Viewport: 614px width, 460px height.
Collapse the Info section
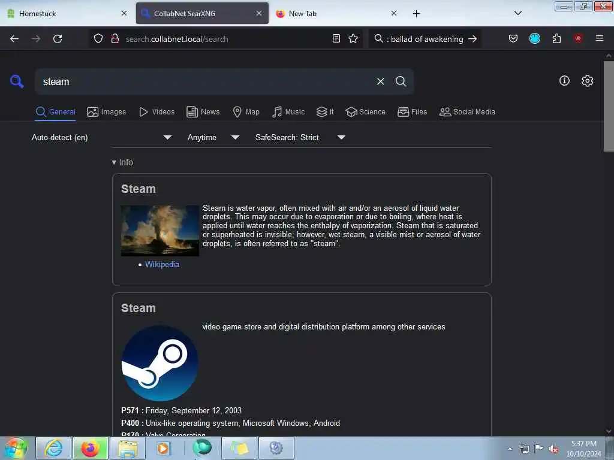tap(122, 162)
